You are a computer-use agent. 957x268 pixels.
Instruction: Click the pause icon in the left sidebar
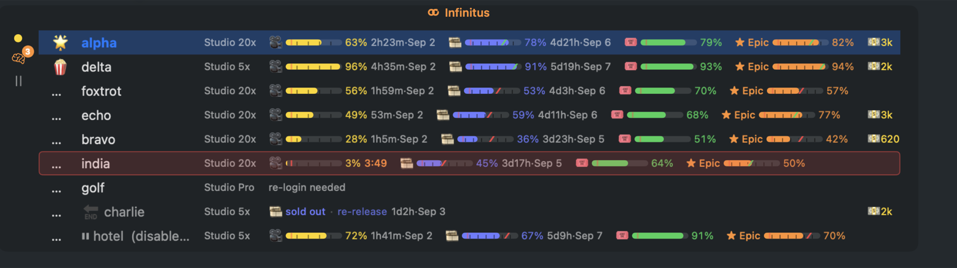(x=19, y=81)
